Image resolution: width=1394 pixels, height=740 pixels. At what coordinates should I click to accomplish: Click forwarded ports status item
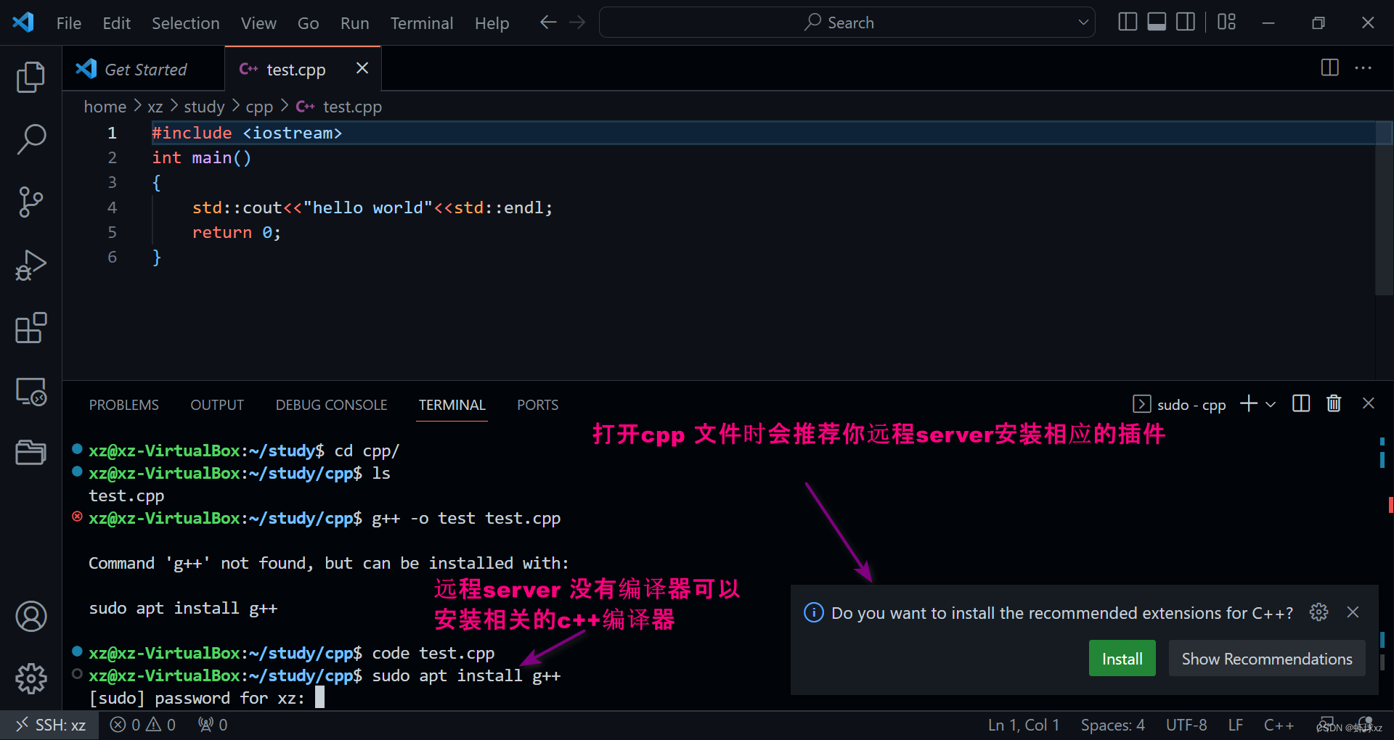(213, 725)
